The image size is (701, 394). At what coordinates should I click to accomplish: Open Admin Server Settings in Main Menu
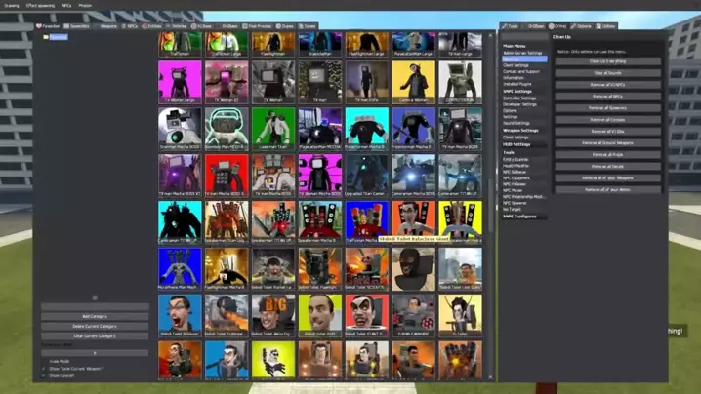522,53
